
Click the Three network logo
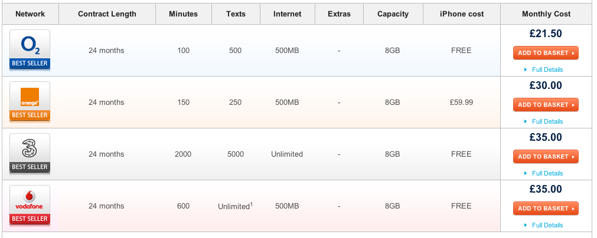30,148
